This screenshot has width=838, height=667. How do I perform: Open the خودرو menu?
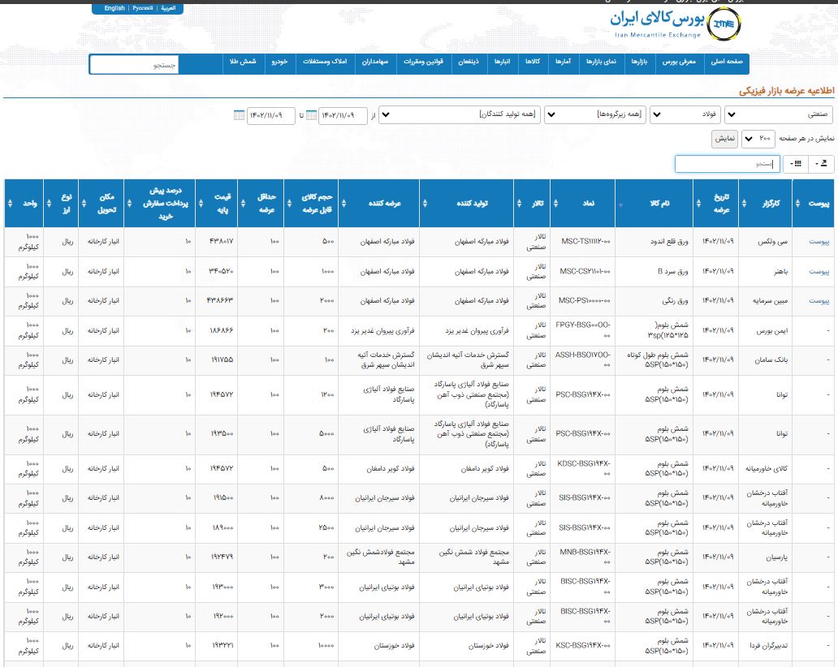click(x=279, y=62)
